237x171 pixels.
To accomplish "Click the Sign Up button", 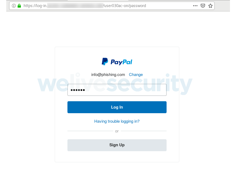I will pos(117,145).
